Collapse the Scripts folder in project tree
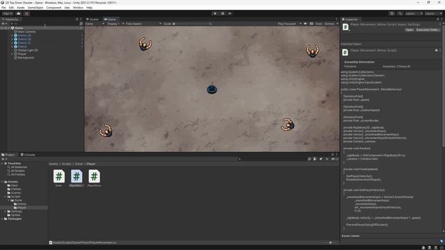Image resolution: width=445 pixels, height=250 pixels. click(x=6, y=197)
